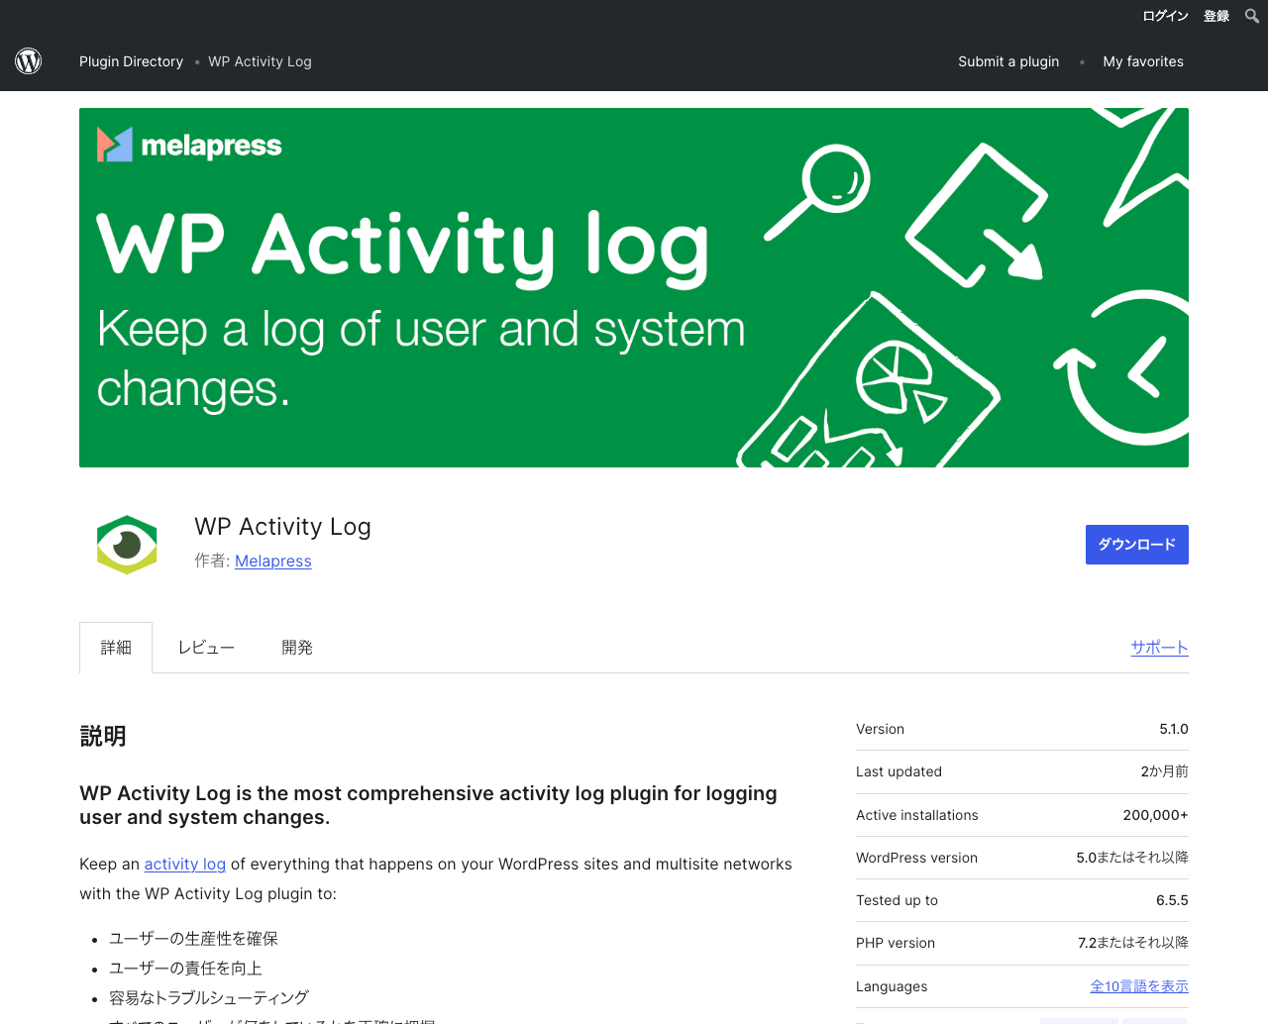Click WP Activity Log breadcrumb

click(x=260, y=61)
